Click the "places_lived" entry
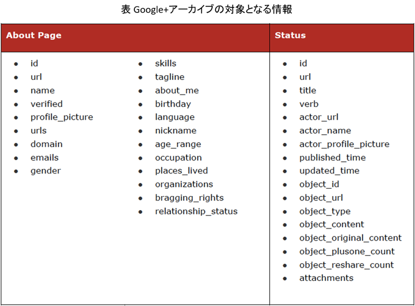Screen dimensions: 415x306 (x=181, y=171)
